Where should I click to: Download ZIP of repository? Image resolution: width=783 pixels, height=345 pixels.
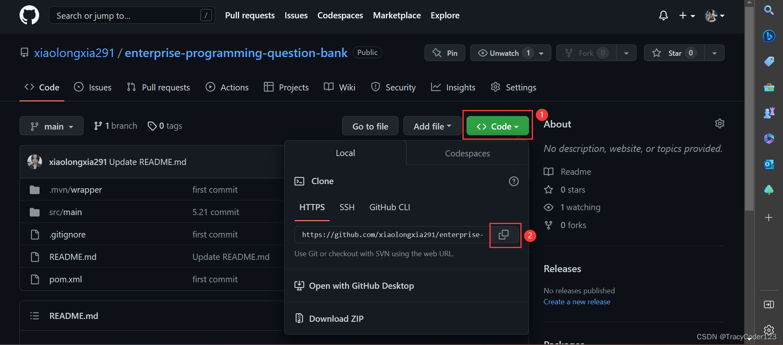[x=329, y=319]
